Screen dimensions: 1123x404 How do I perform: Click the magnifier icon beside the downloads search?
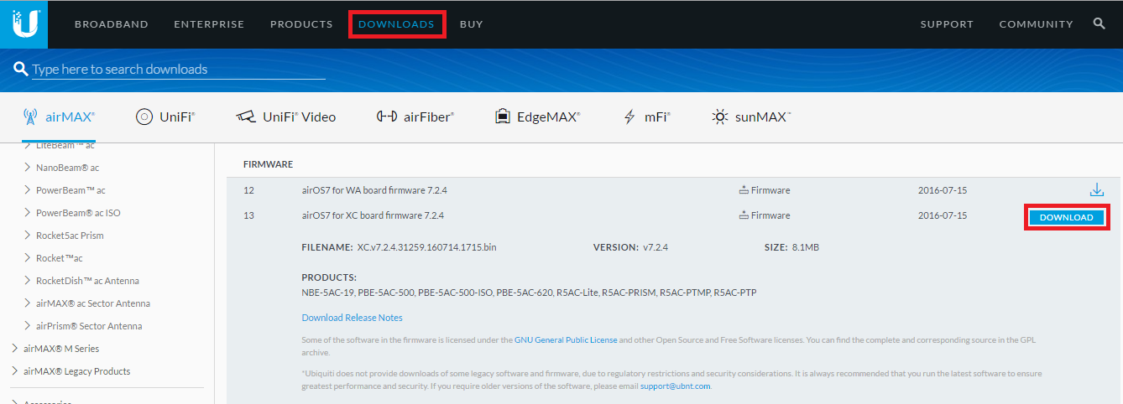21,69
